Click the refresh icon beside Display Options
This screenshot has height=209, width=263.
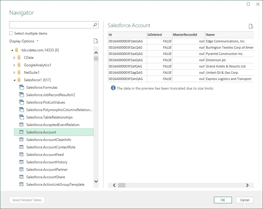pos(96,41)
